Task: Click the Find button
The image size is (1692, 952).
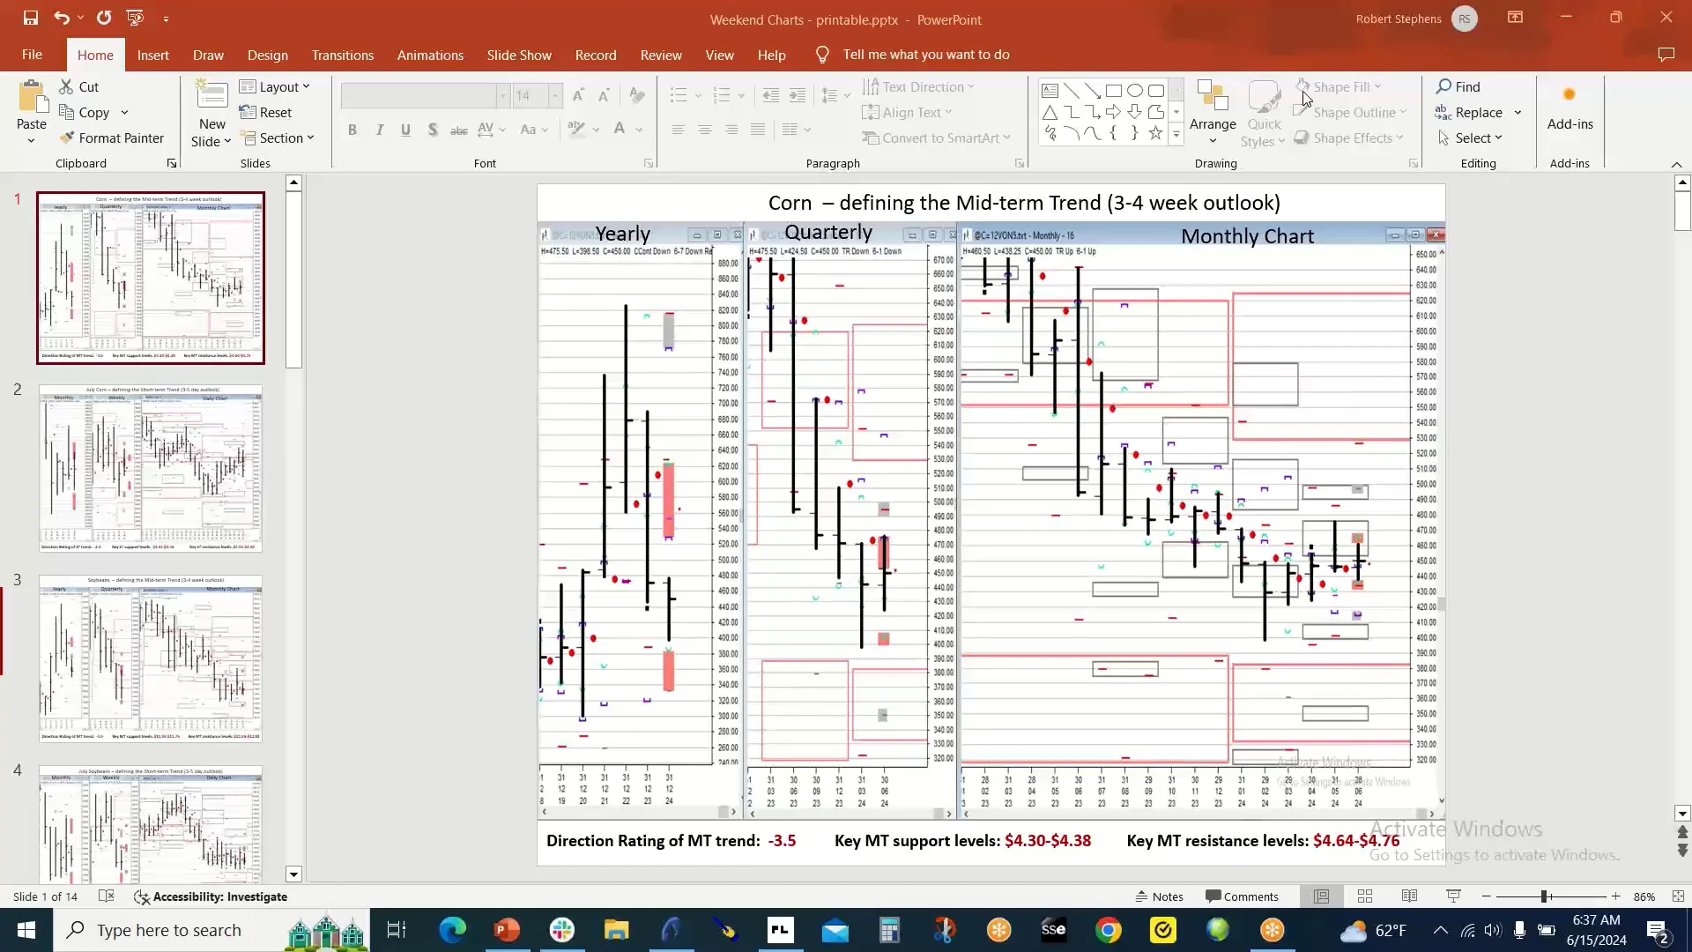Action: point(1458,86)
